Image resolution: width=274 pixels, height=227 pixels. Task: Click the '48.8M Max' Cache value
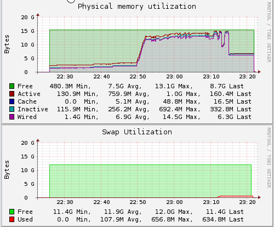pos(181,101)
